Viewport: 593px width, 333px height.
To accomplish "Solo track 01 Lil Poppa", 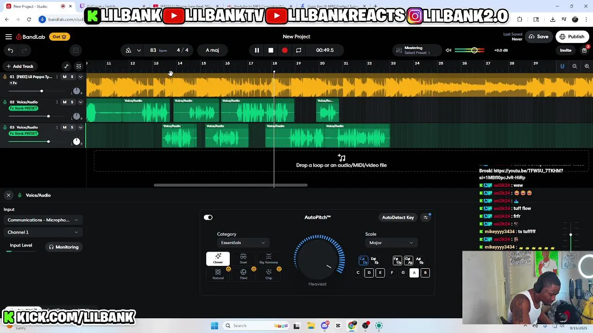I will click(x=72, y=77).
